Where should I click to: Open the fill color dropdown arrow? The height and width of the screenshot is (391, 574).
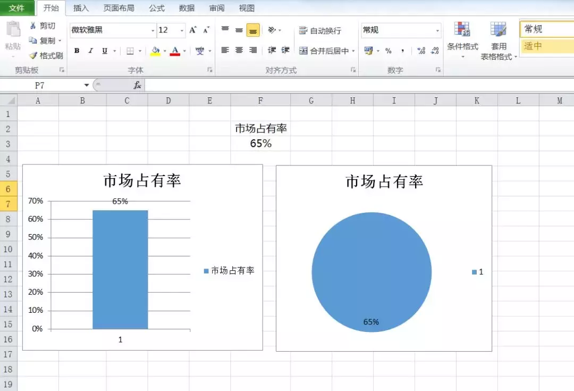coord(165,51)
